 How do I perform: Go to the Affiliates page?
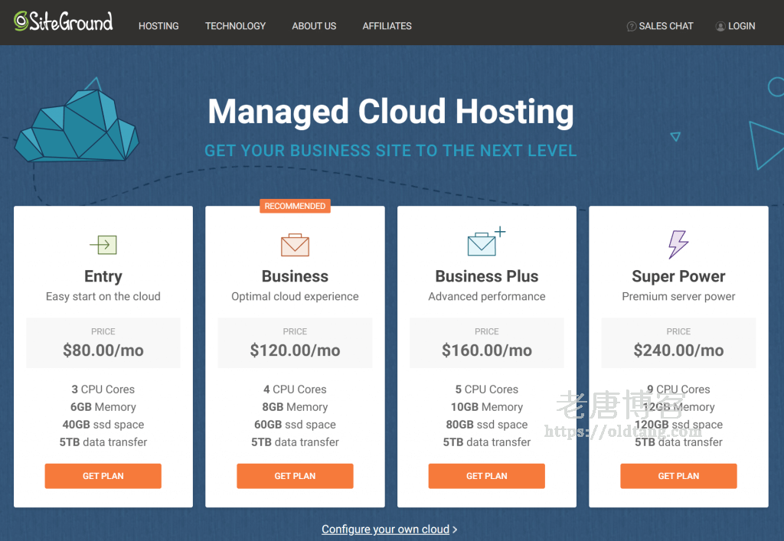click(x=387, y=26)
